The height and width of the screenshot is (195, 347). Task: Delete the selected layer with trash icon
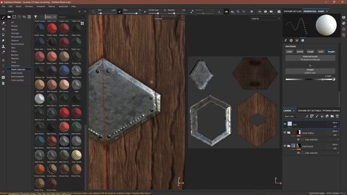coord(337,116)
